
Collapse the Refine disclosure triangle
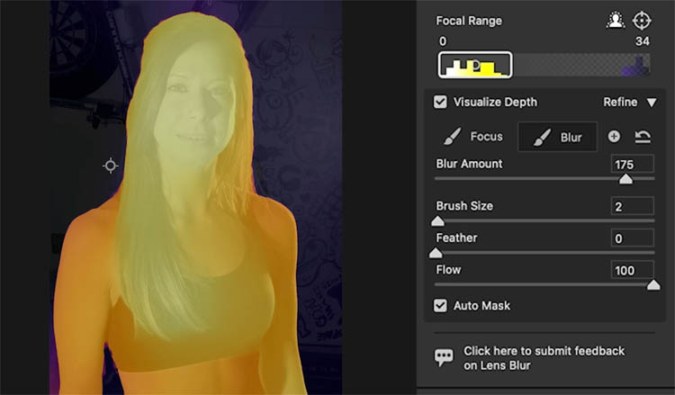coord(652,103)
